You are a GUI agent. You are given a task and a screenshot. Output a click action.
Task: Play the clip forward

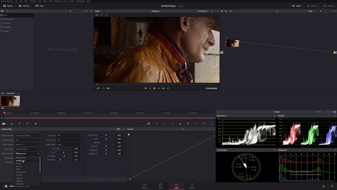[159, 88]
